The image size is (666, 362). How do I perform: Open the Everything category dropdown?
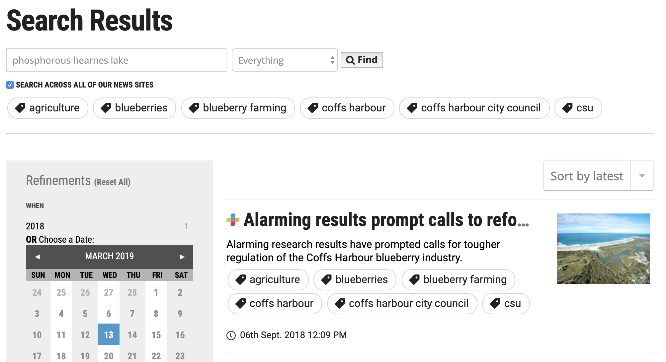(285, 60)
